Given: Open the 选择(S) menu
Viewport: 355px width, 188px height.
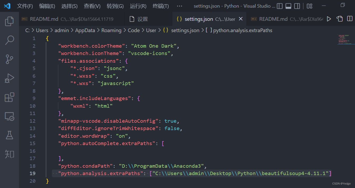Looking at the screenshot, I should pos(70,6).
